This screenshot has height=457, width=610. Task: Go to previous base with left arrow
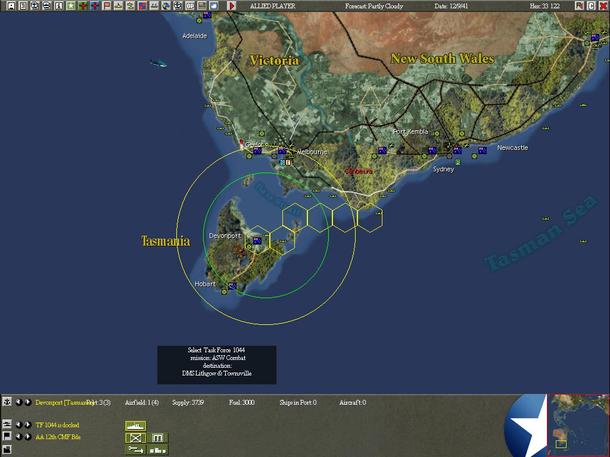[x=18, y=402]
